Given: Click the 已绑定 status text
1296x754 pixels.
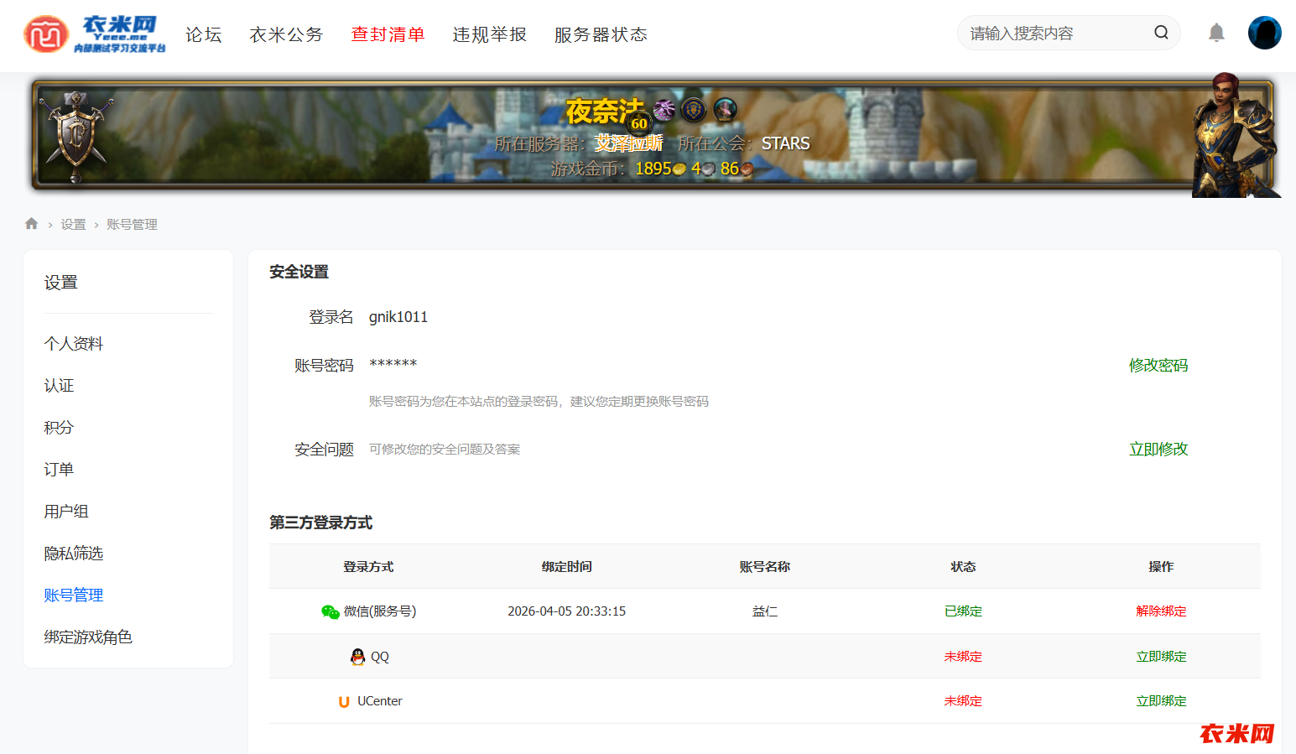Looking at the screenshot, I should (963, 611).
